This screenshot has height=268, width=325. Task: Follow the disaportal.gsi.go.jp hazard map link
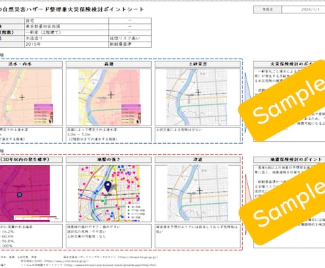[x=138, y=257]
